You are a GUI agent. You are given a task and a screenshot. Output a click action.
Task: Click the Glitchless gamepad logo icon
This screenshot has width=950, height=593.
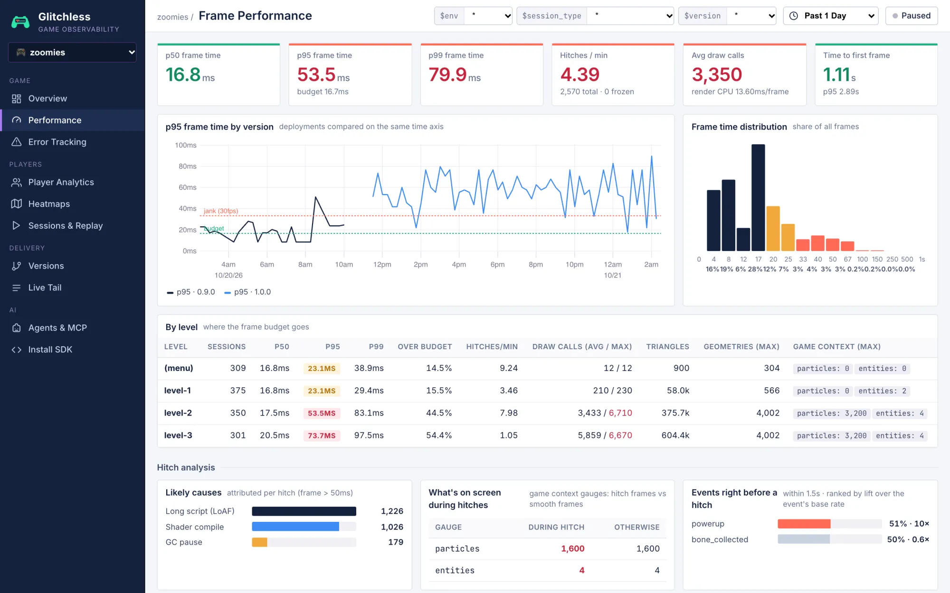pos(20,22)
